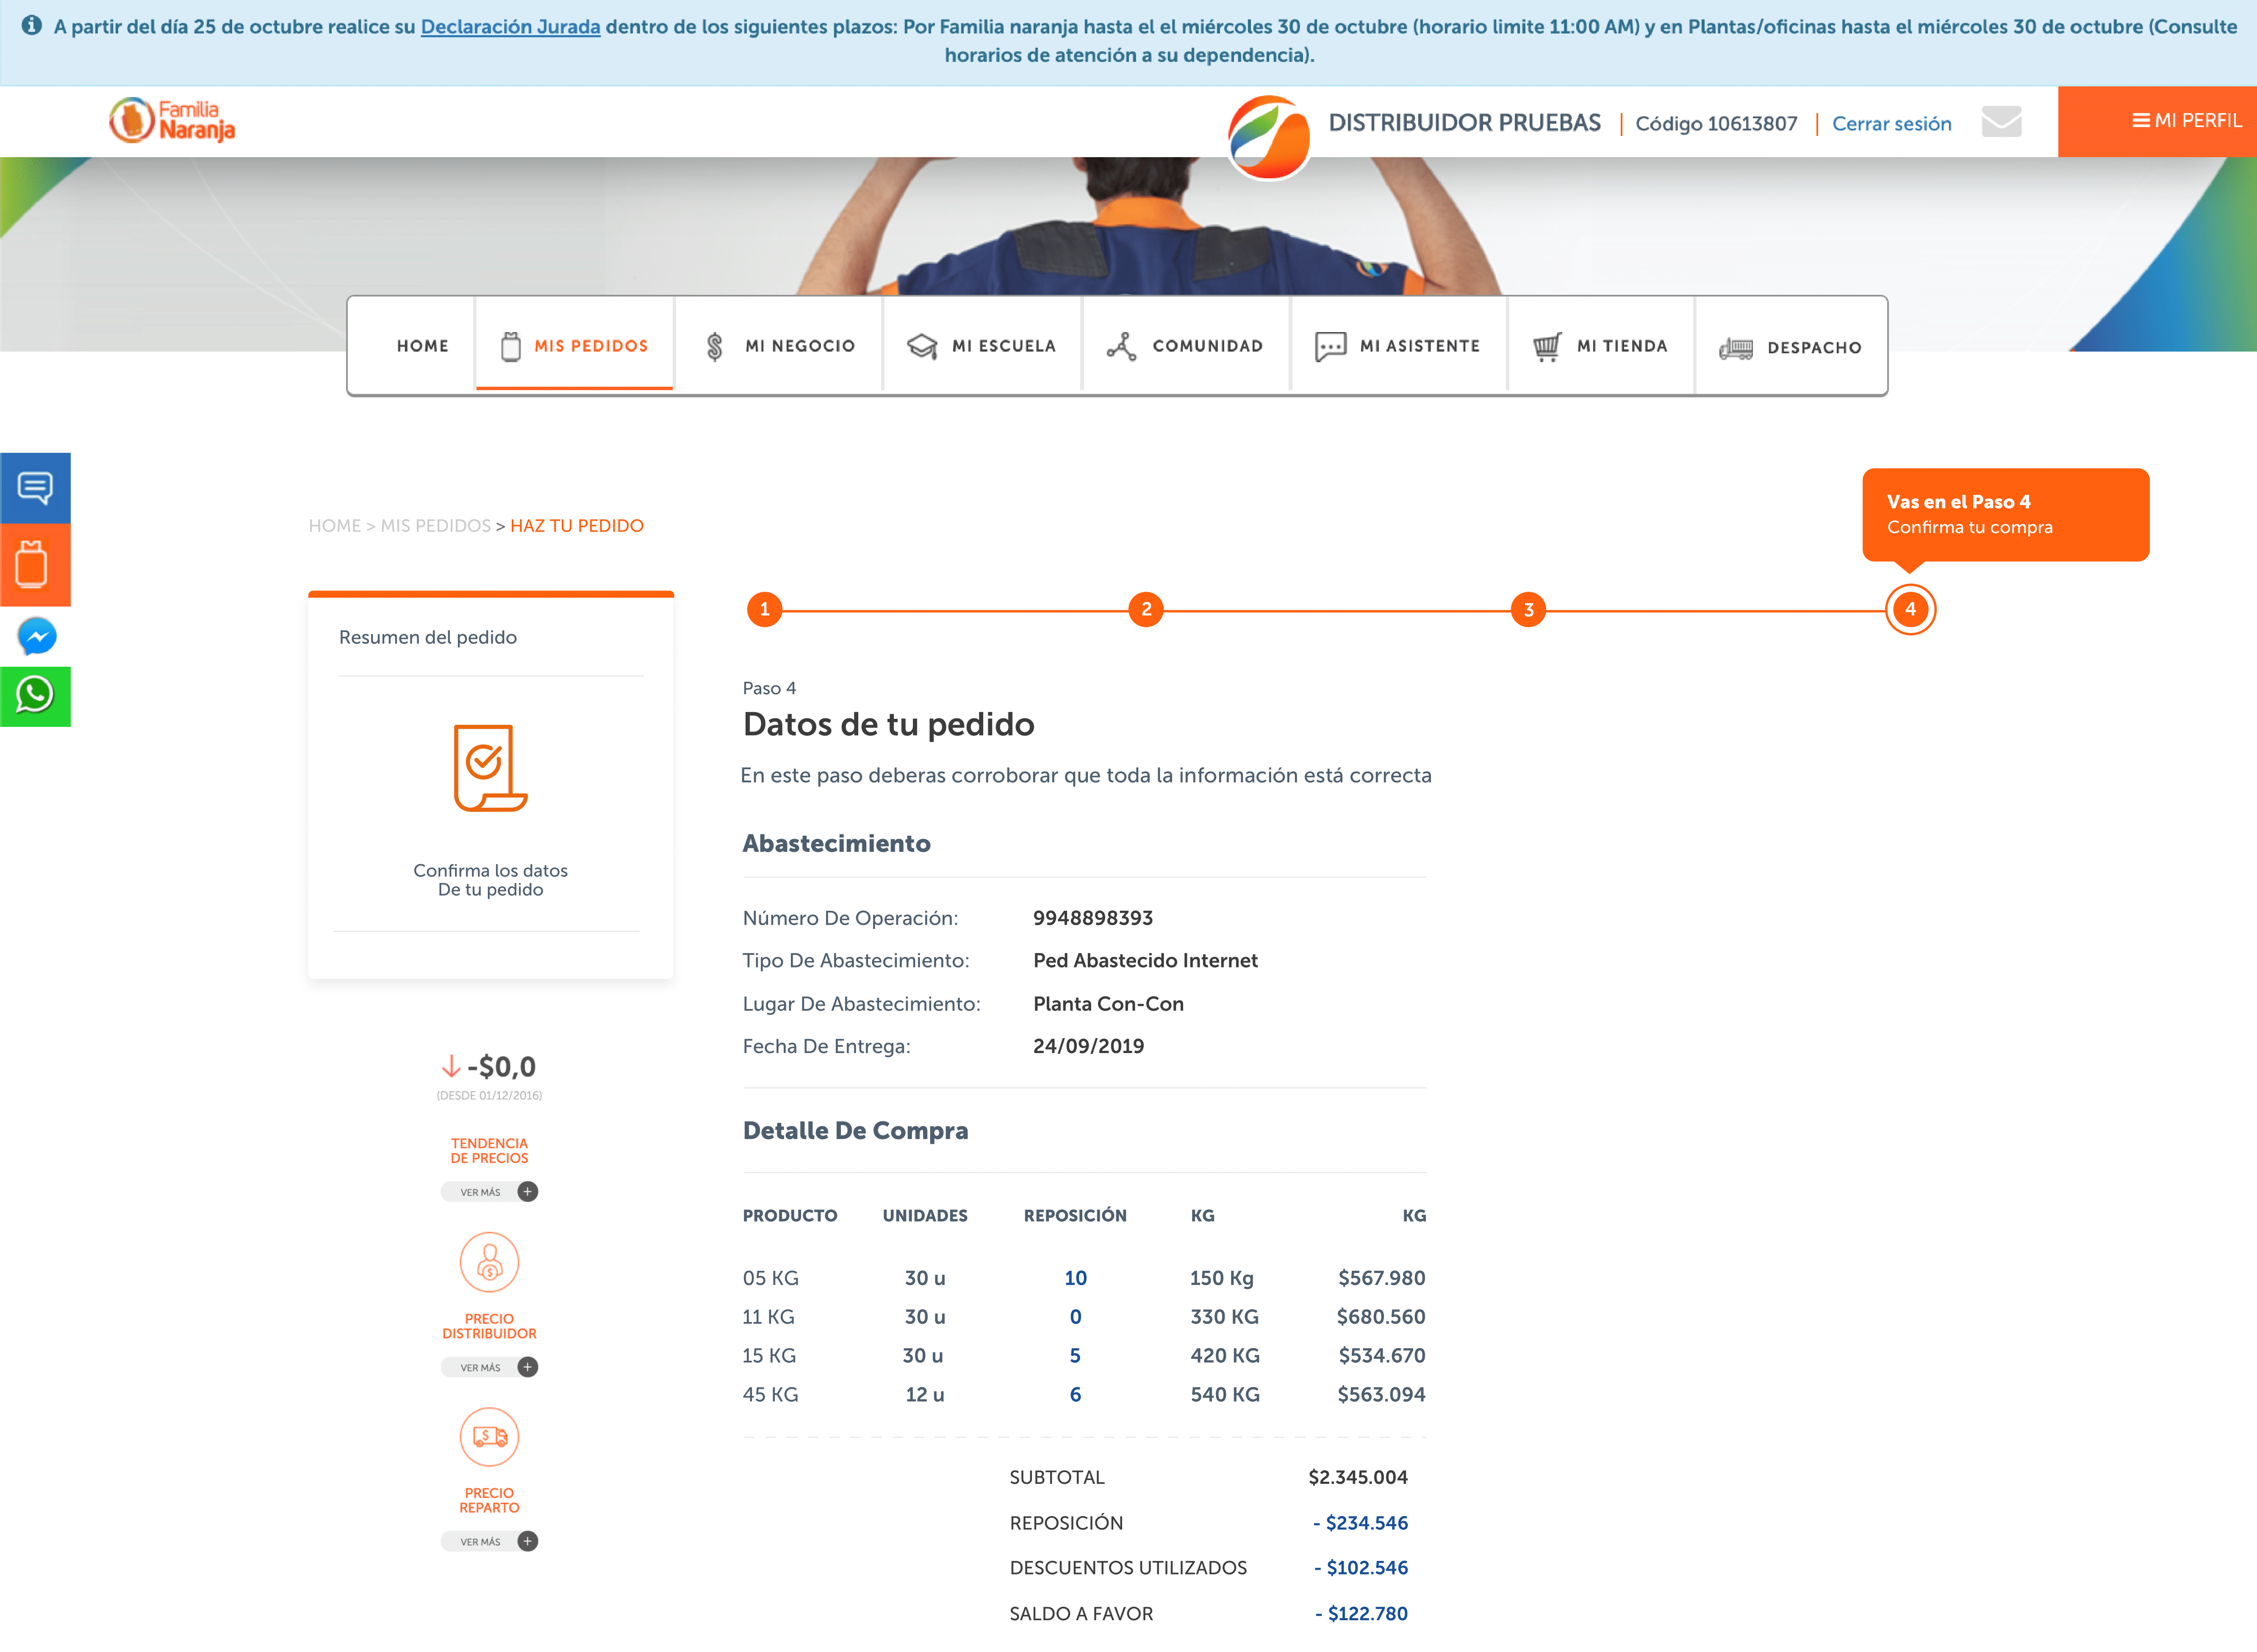Click the Precio Distribuidor circle icon
The width and height of the screenshot is (2257, 1652).
[489, 1262]
